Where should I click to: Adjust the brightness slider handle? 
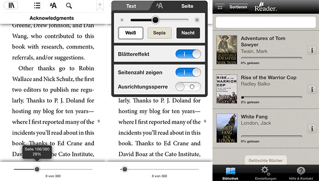point(155,20)
